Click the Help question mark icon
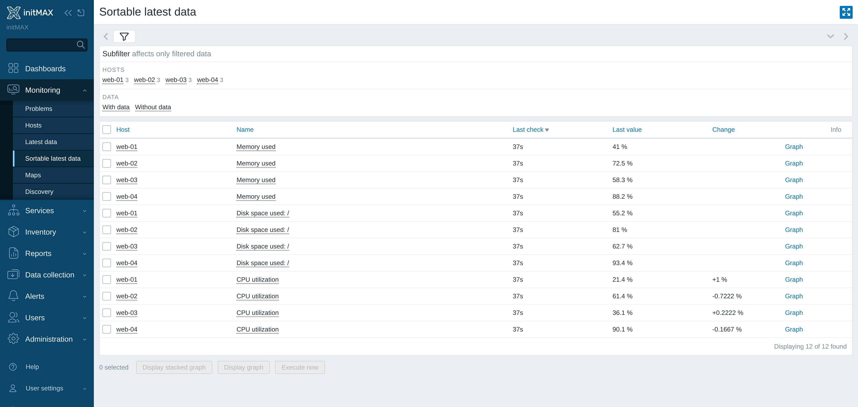Image resolution: width=858 pixels, height=407 pixels. [x=13, y=366]
